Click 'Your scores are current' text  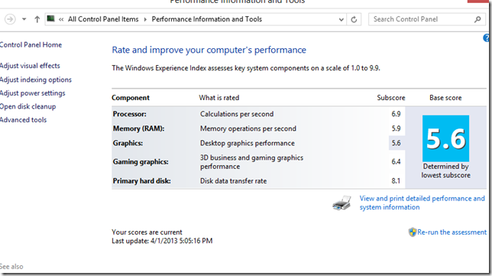147,232
